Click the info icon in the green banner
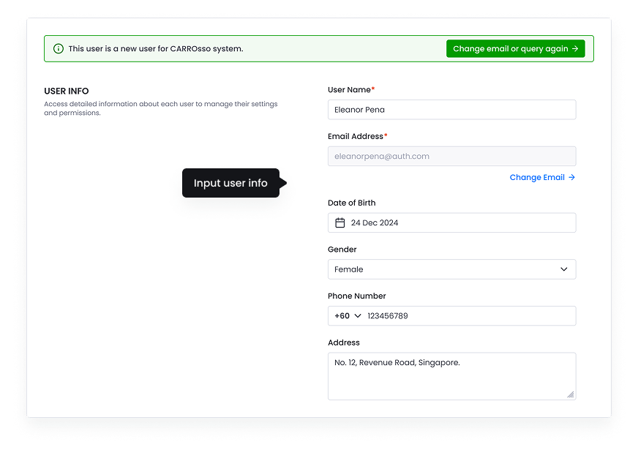 [x=59, y=49]
